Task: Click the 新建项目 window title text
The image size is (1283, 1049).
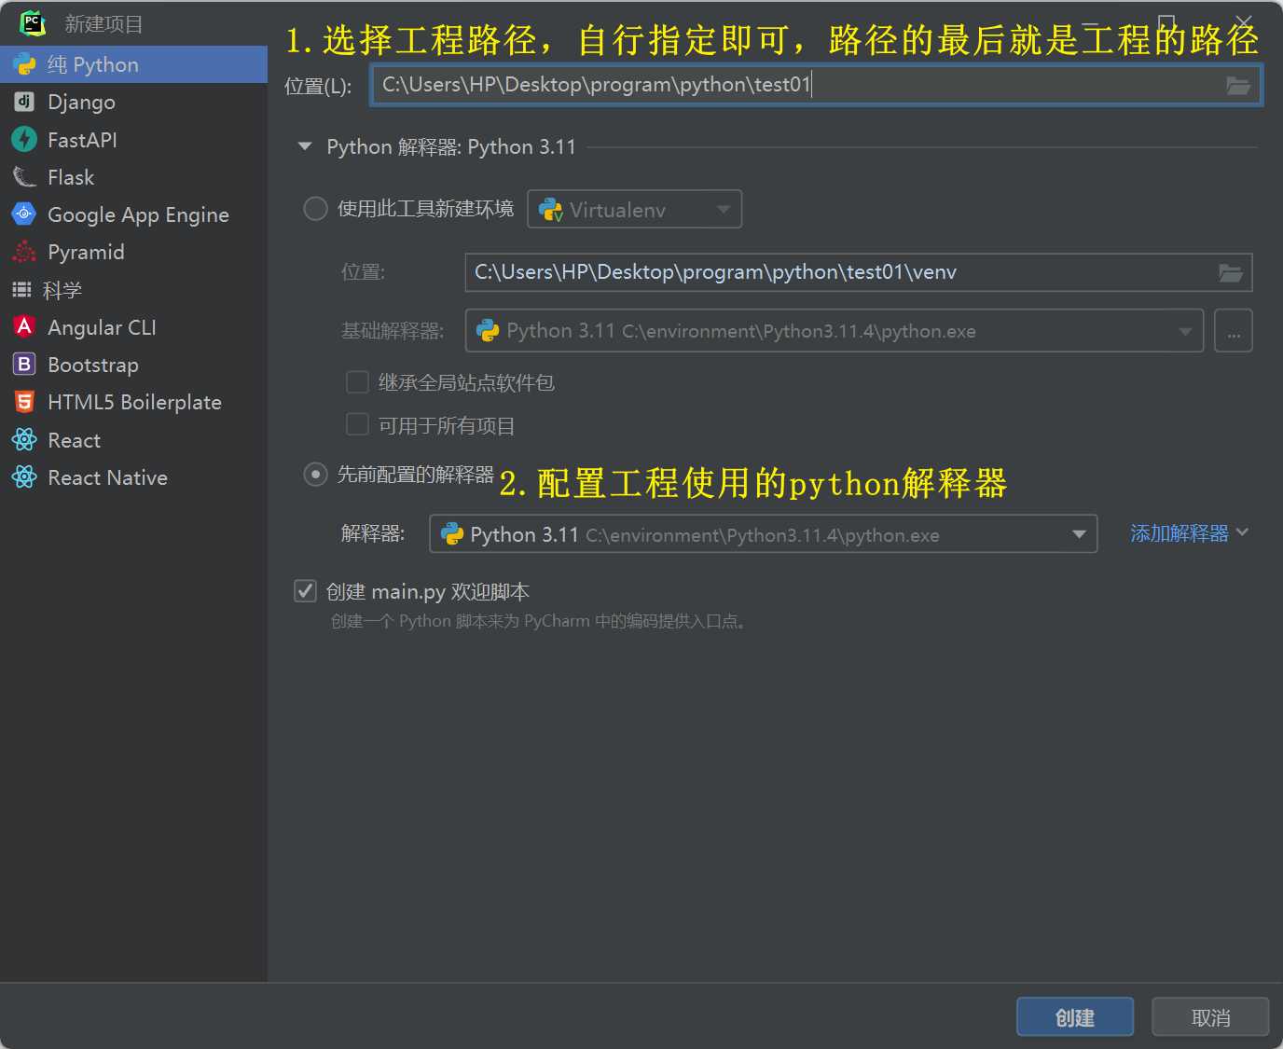Action: [103, 24]
